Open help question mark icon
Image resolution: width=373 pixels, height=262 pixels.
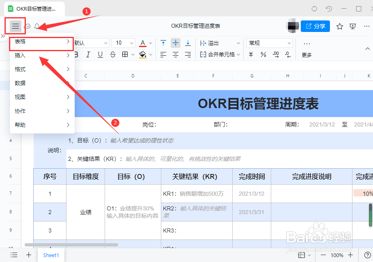pos(368,255)
